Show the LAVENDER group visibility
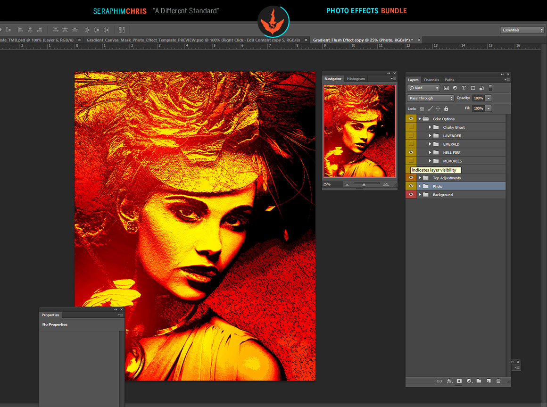Screen dimensions: 547x407 [x=411, y=135]
